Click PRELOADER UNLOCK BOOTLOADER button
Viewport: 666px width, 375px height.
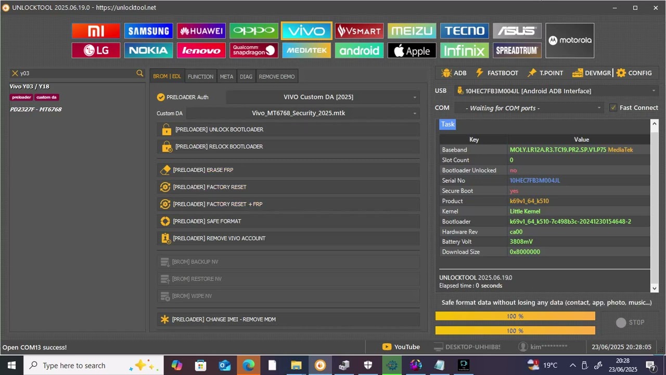coord(288,130)
